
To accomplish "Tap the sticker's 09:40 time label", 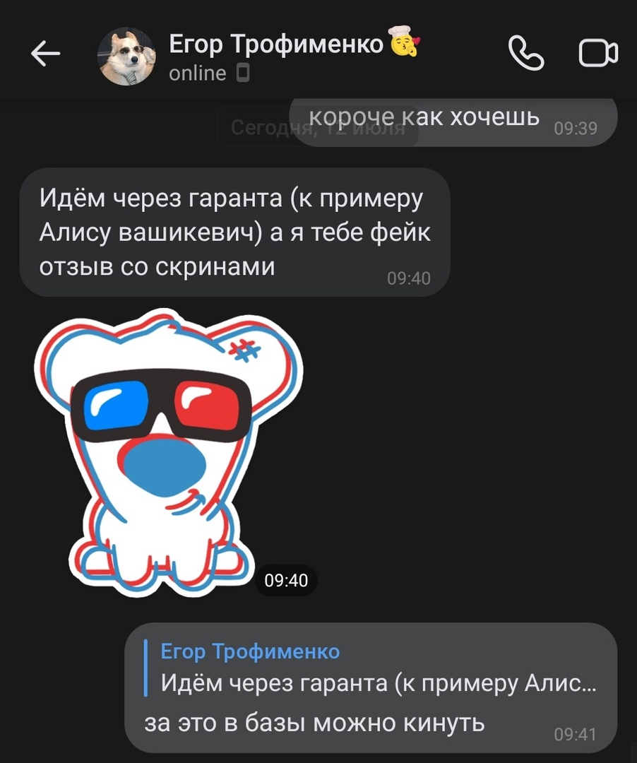I will (286, 580).
